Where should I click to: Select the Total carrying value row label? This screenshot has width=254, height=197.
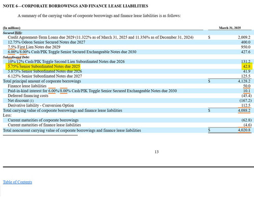[x=62, y=110]
